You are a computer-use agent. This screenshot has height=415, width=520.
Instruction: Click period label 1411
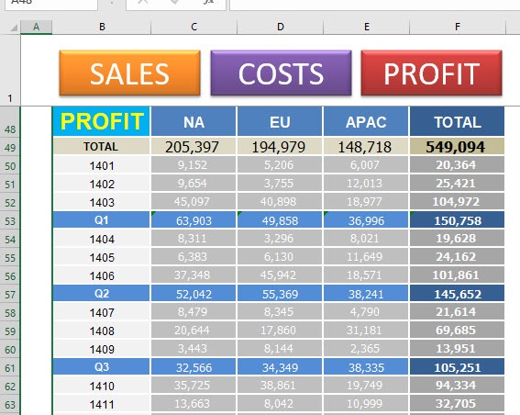(x=101, y=404)
